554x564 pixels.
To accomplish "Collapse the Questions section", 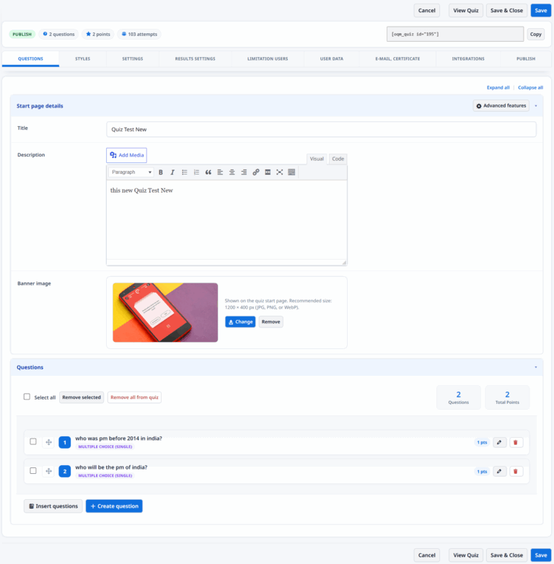I will pyautogui.click(x=536, y=367).
